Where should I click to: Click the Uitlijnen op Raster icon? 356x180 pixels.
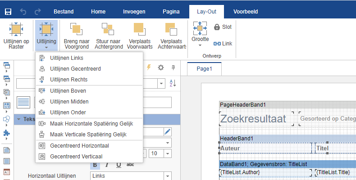(17, 29)
